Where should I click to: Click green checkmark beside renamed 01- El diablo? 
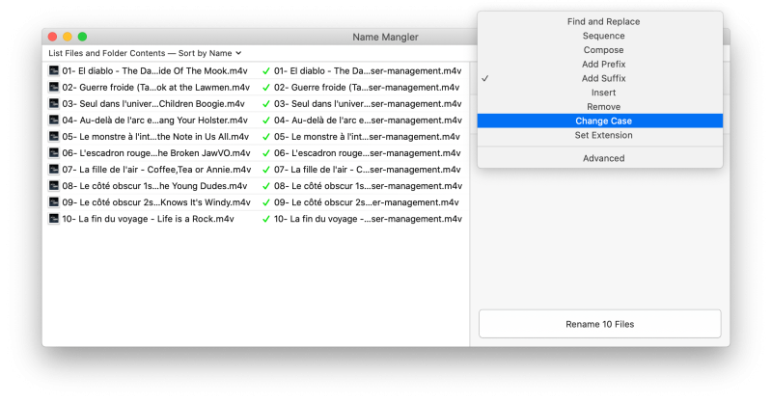click(266, 71)
